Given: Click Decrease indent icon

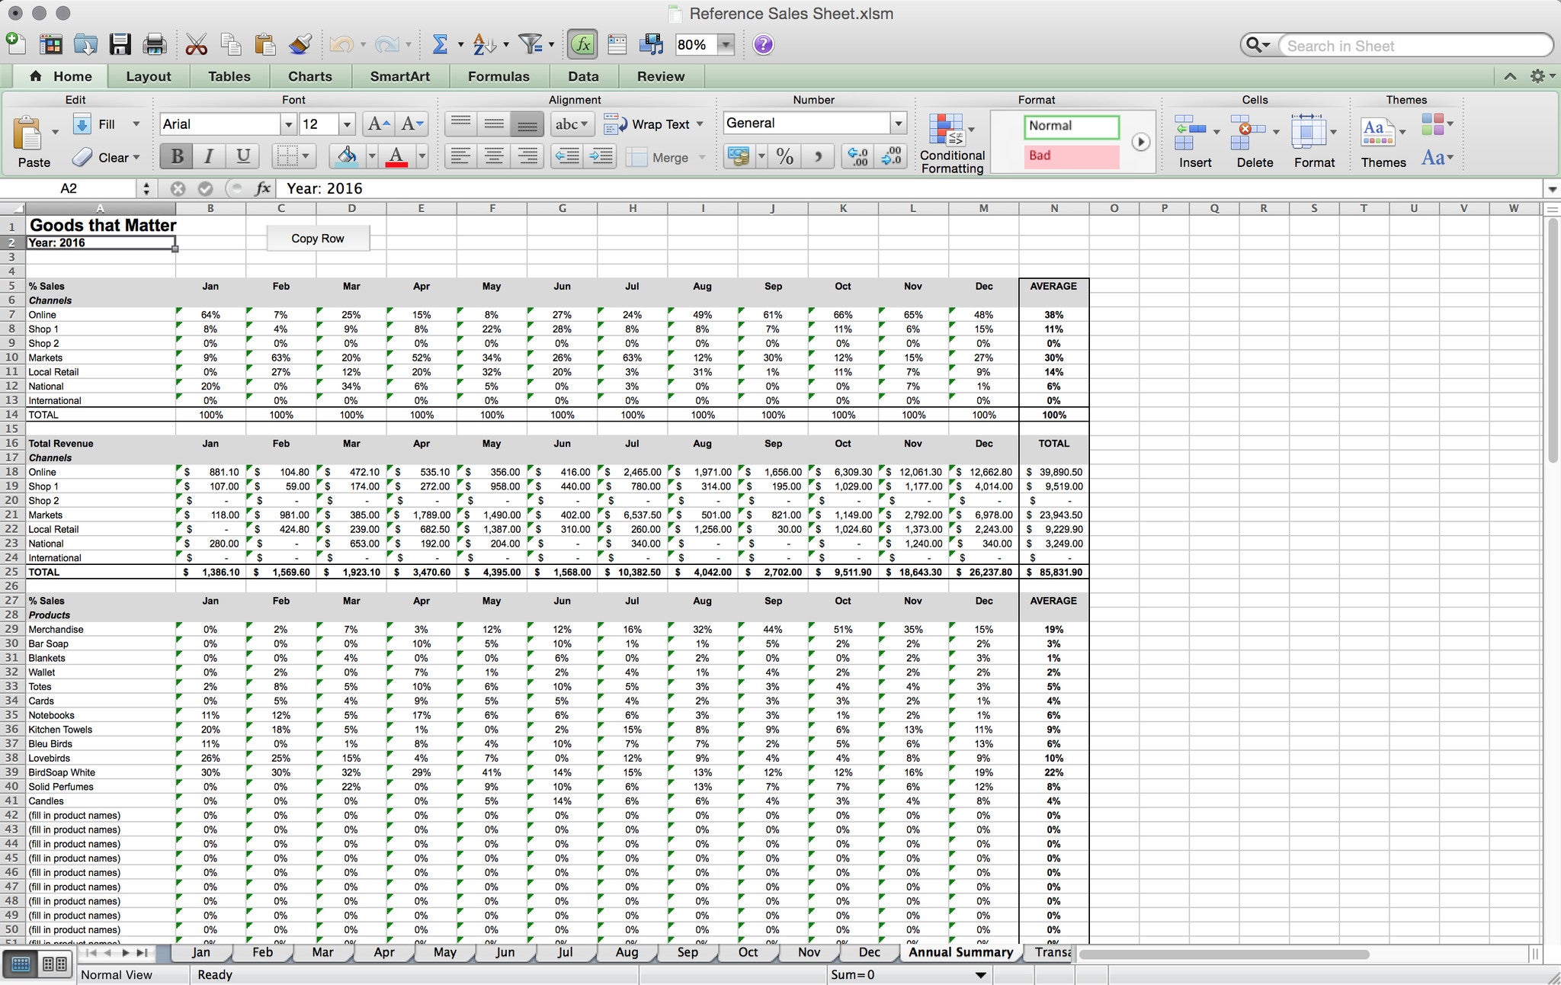Looking at the screenshot, I should (567, 157).
